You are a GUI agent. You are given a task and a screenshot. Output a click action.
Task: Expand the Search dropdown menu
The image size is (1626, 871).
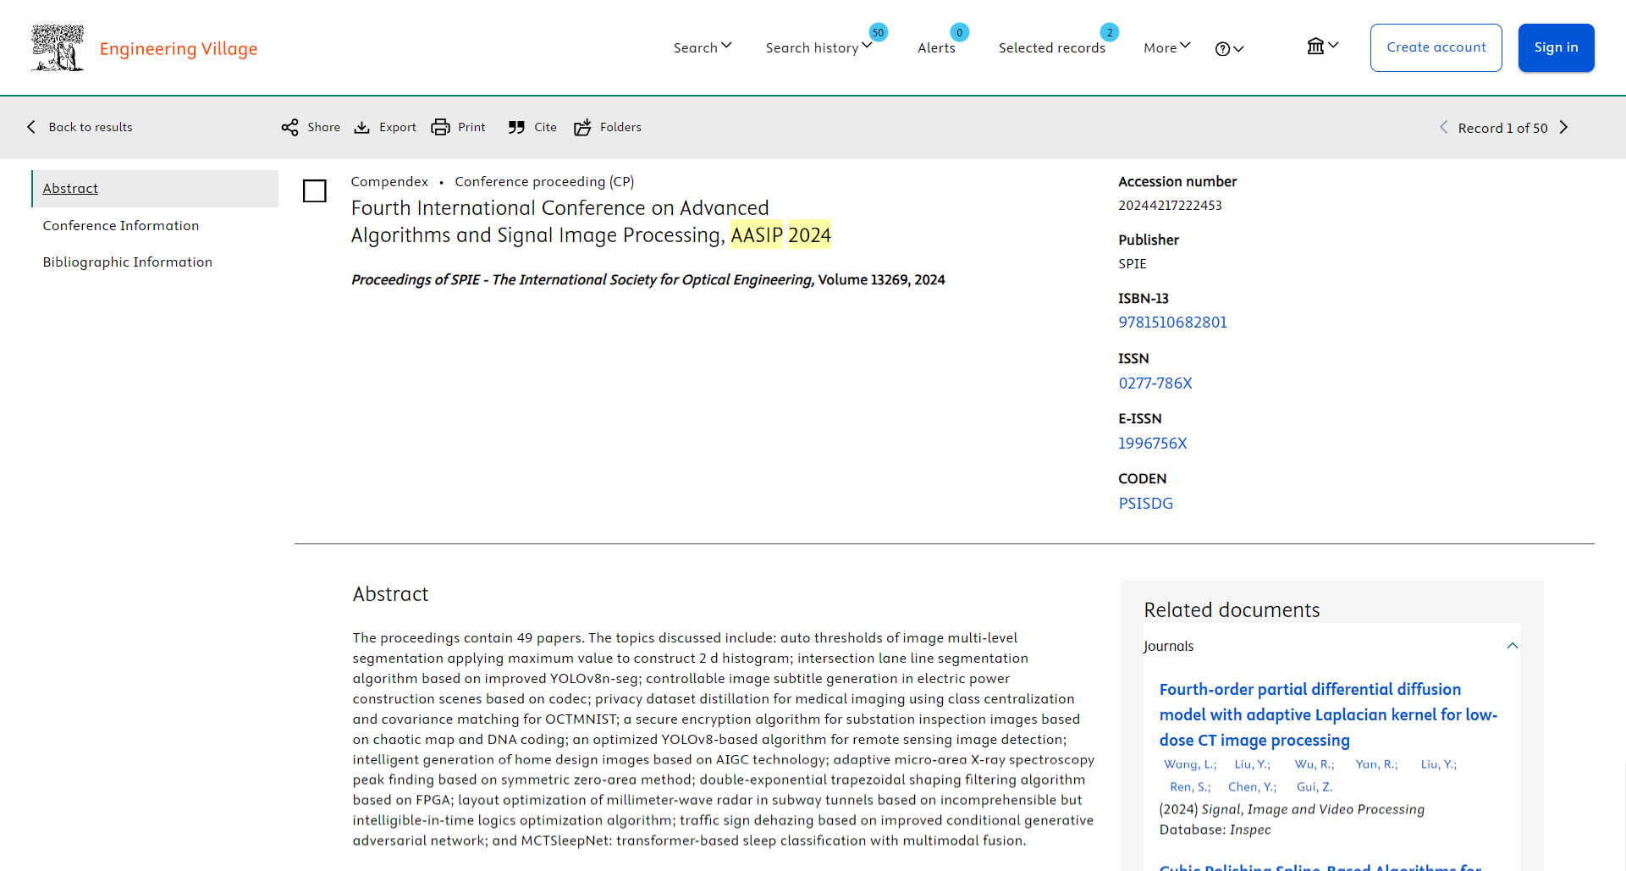click(x=703, y=47)
